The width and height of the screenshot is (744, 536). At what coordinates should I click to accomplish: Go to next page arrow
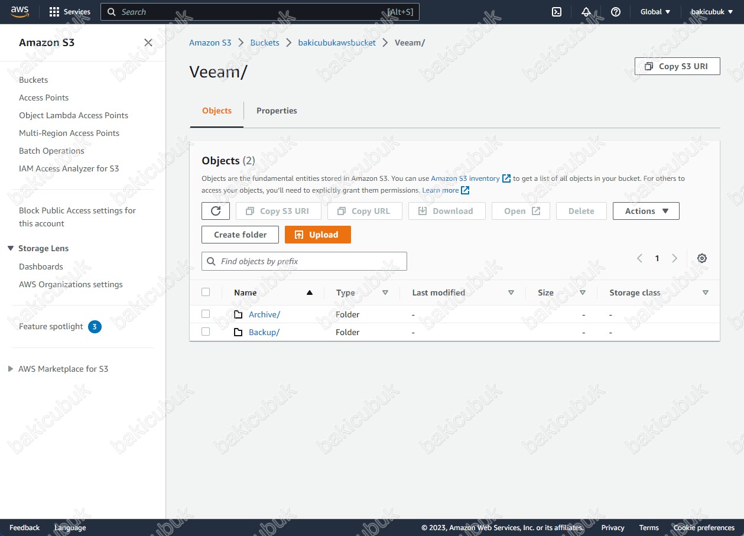tap(674, 258)
